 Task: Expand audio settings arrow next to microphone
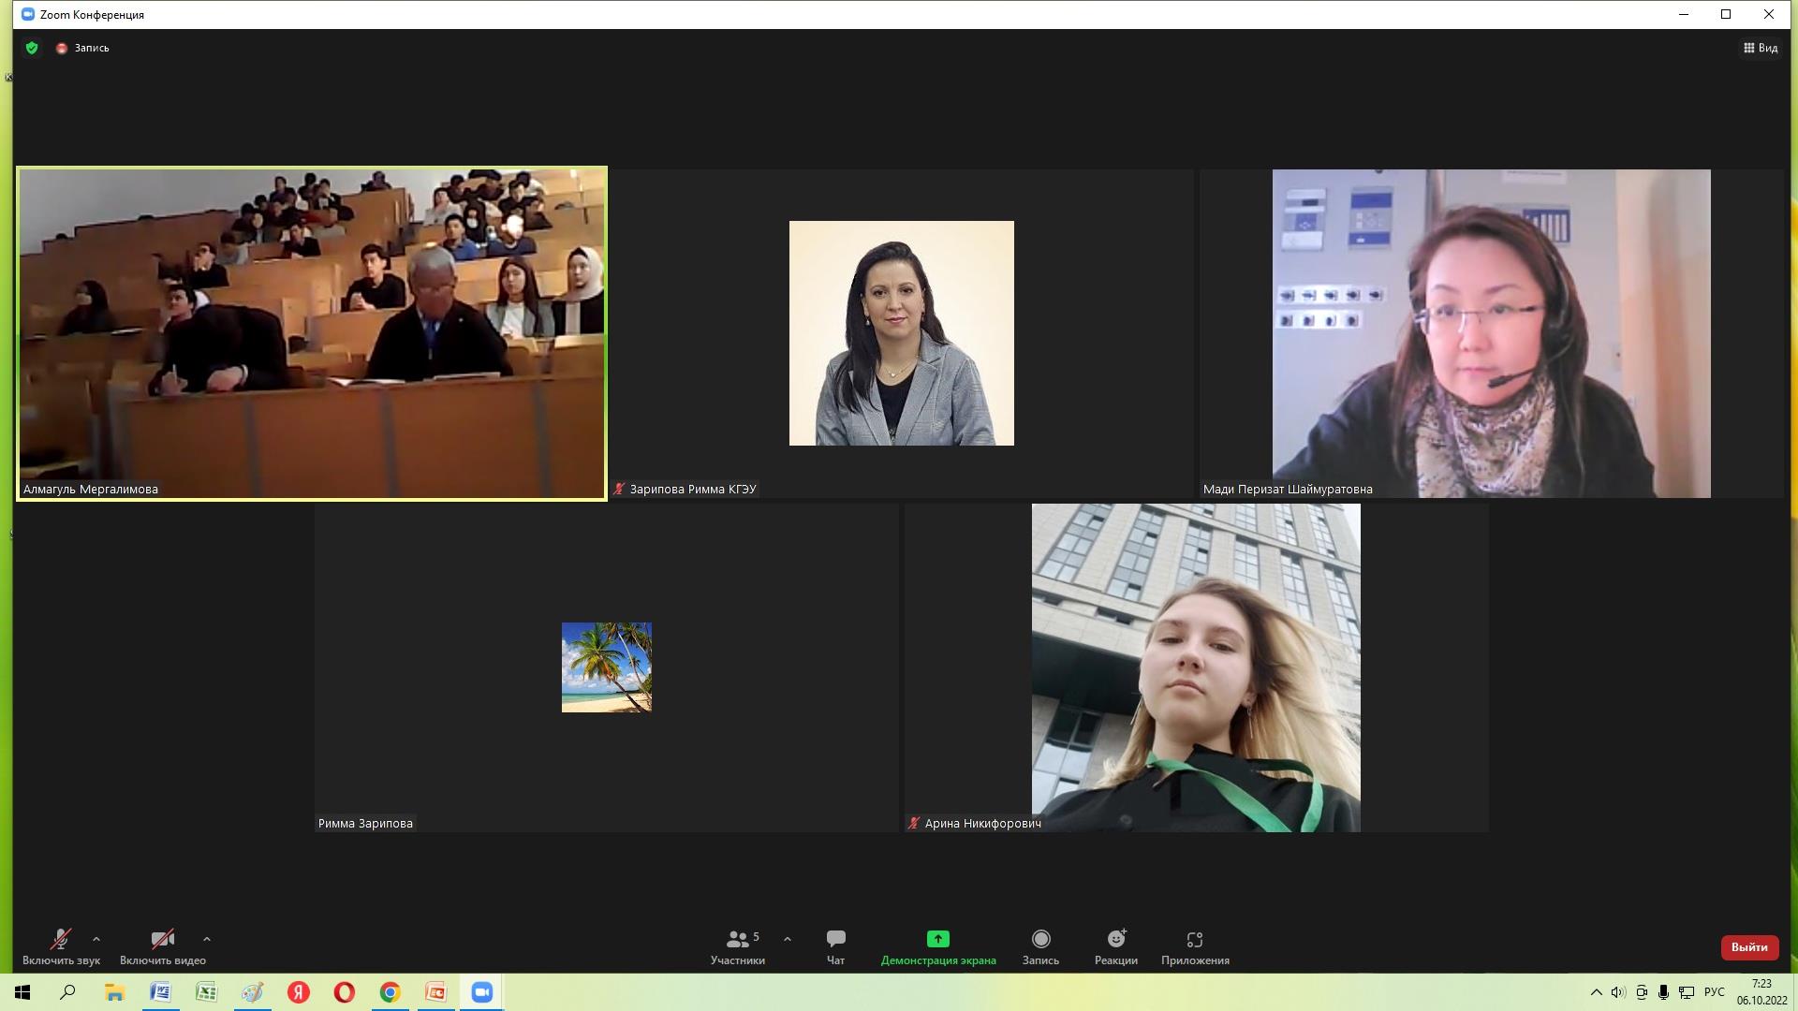[96, 939]
